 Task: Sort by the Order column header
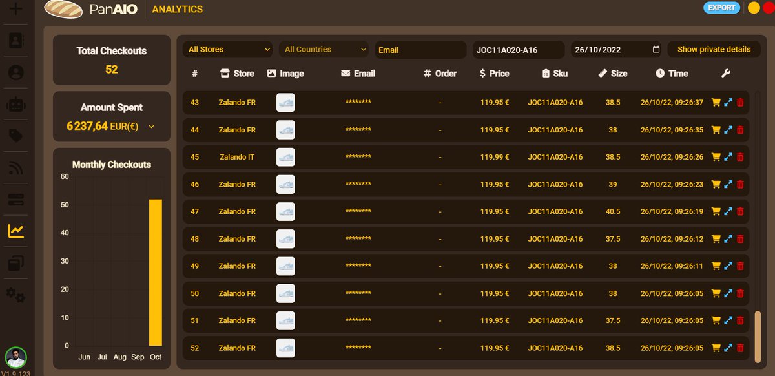(x=440, y=74)
